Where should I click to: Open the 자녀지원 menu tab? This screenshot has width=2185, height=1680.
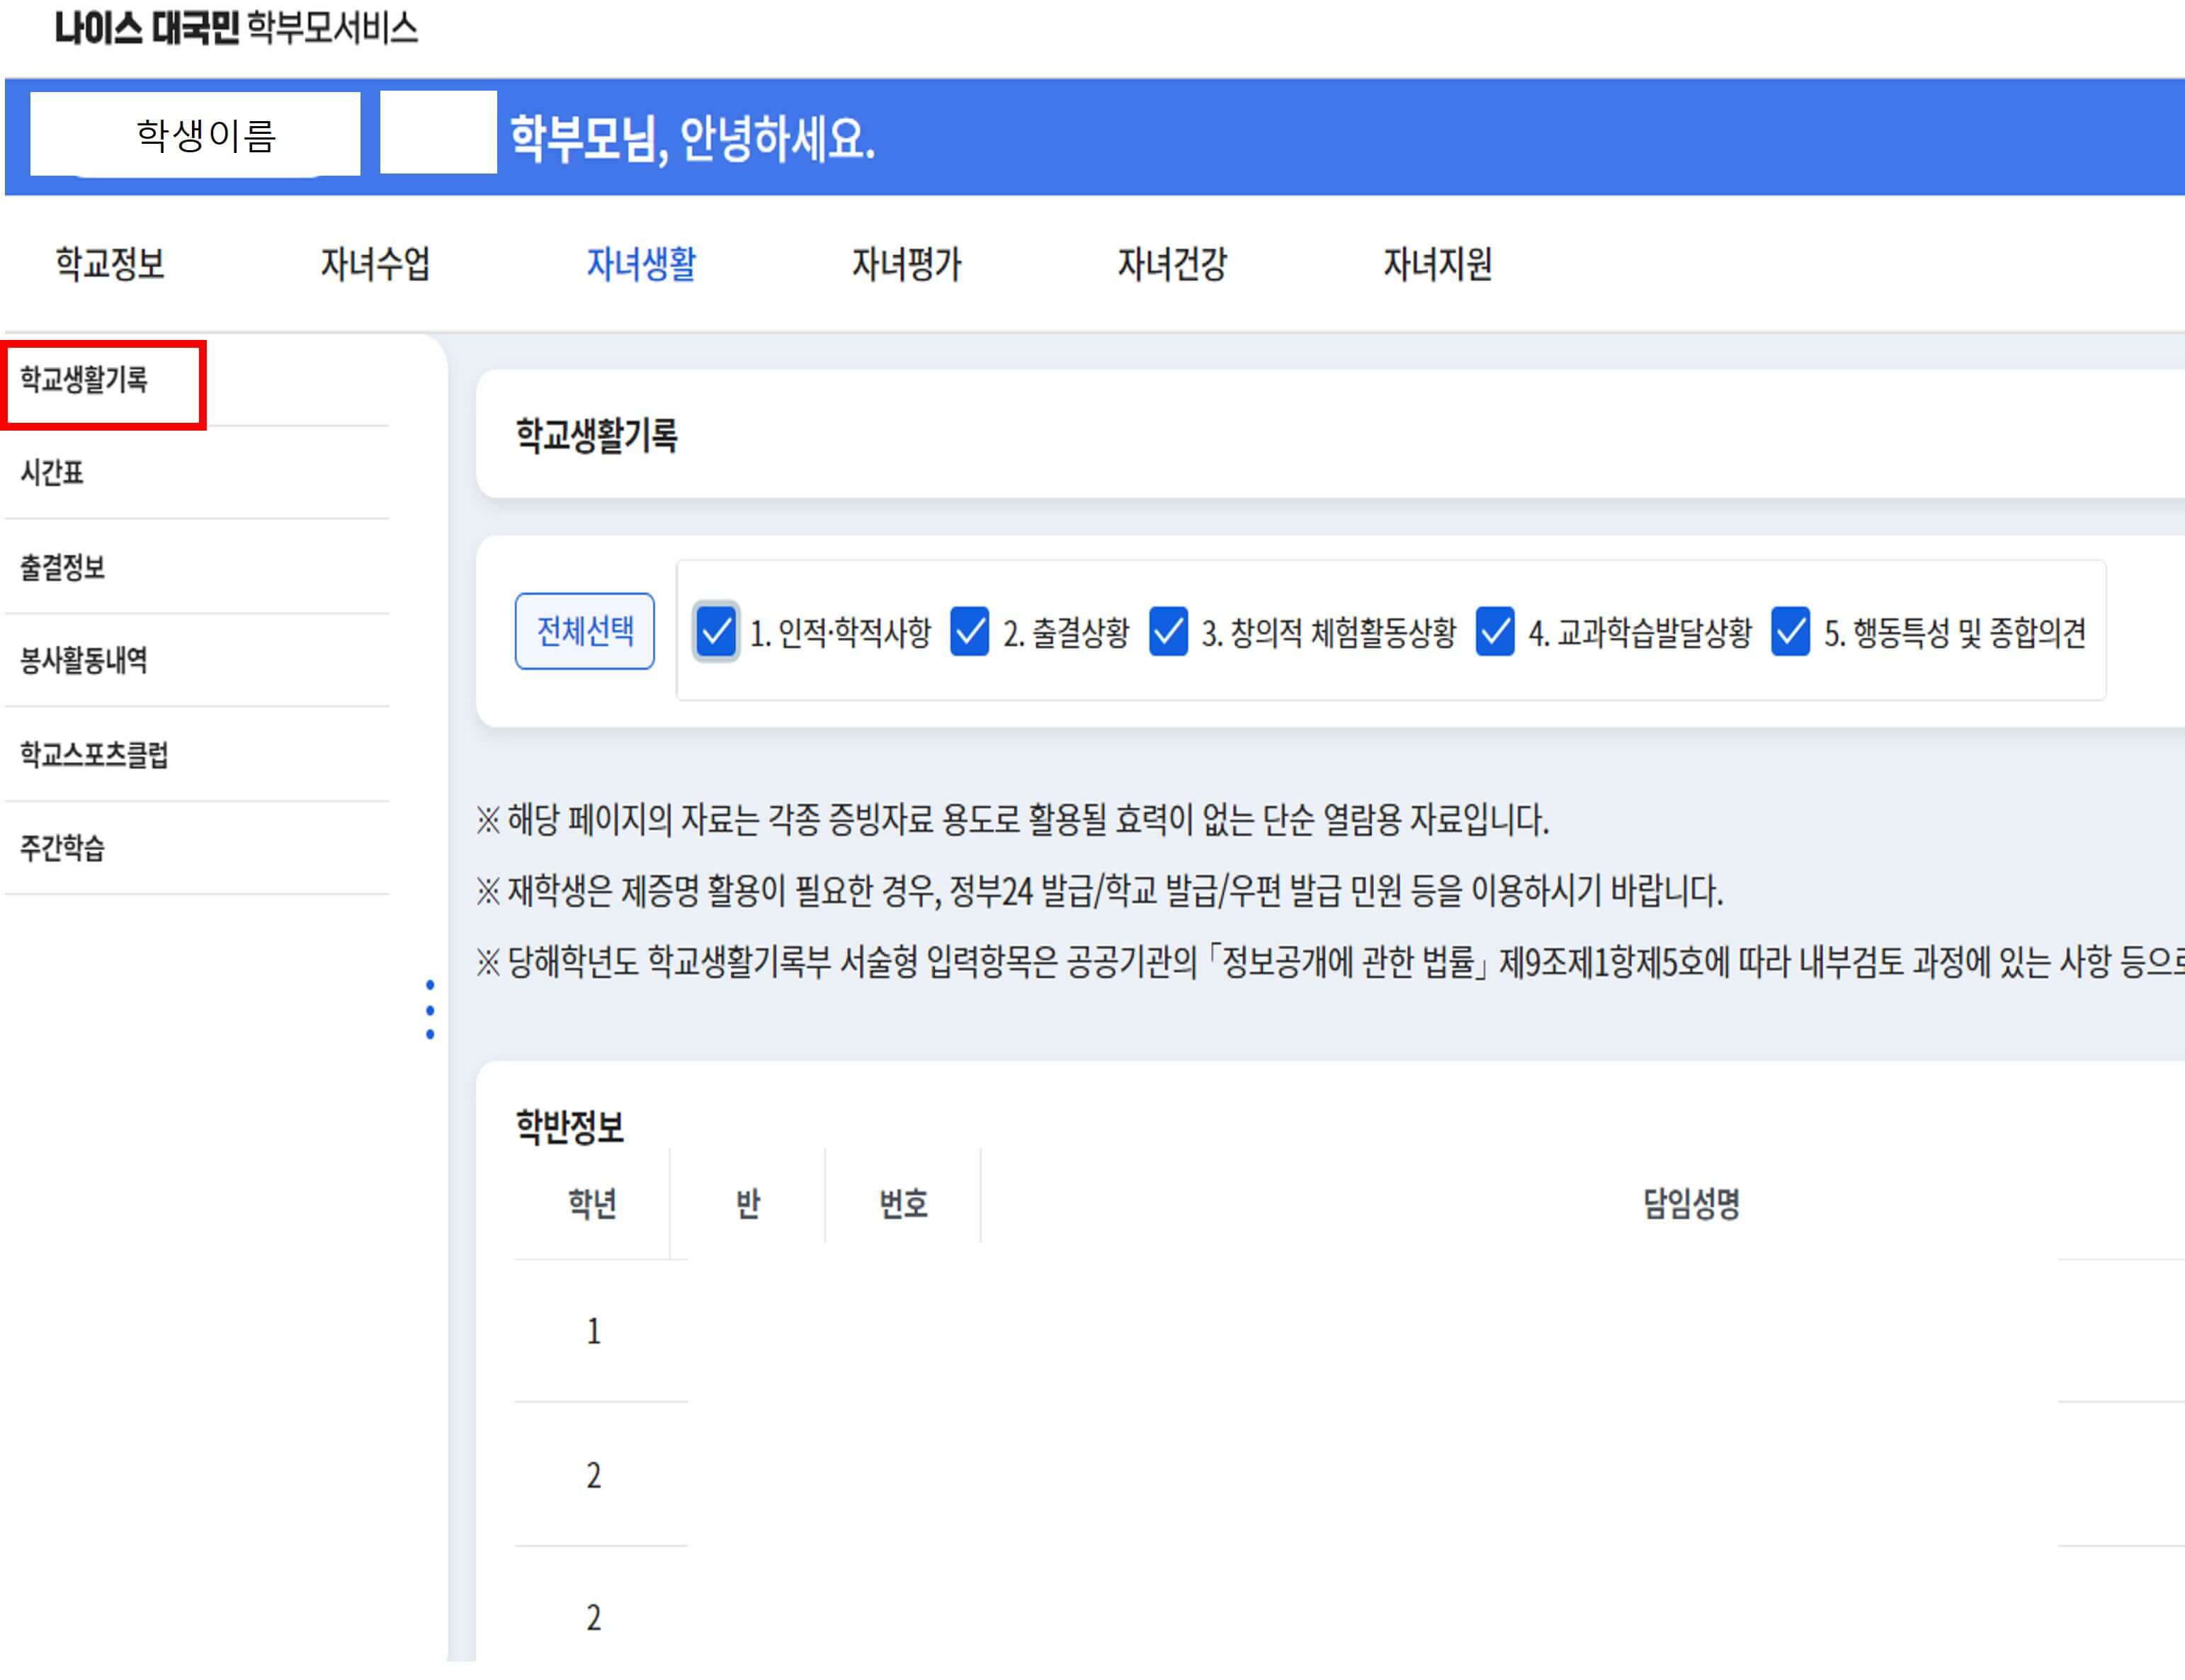[1438, 264]
